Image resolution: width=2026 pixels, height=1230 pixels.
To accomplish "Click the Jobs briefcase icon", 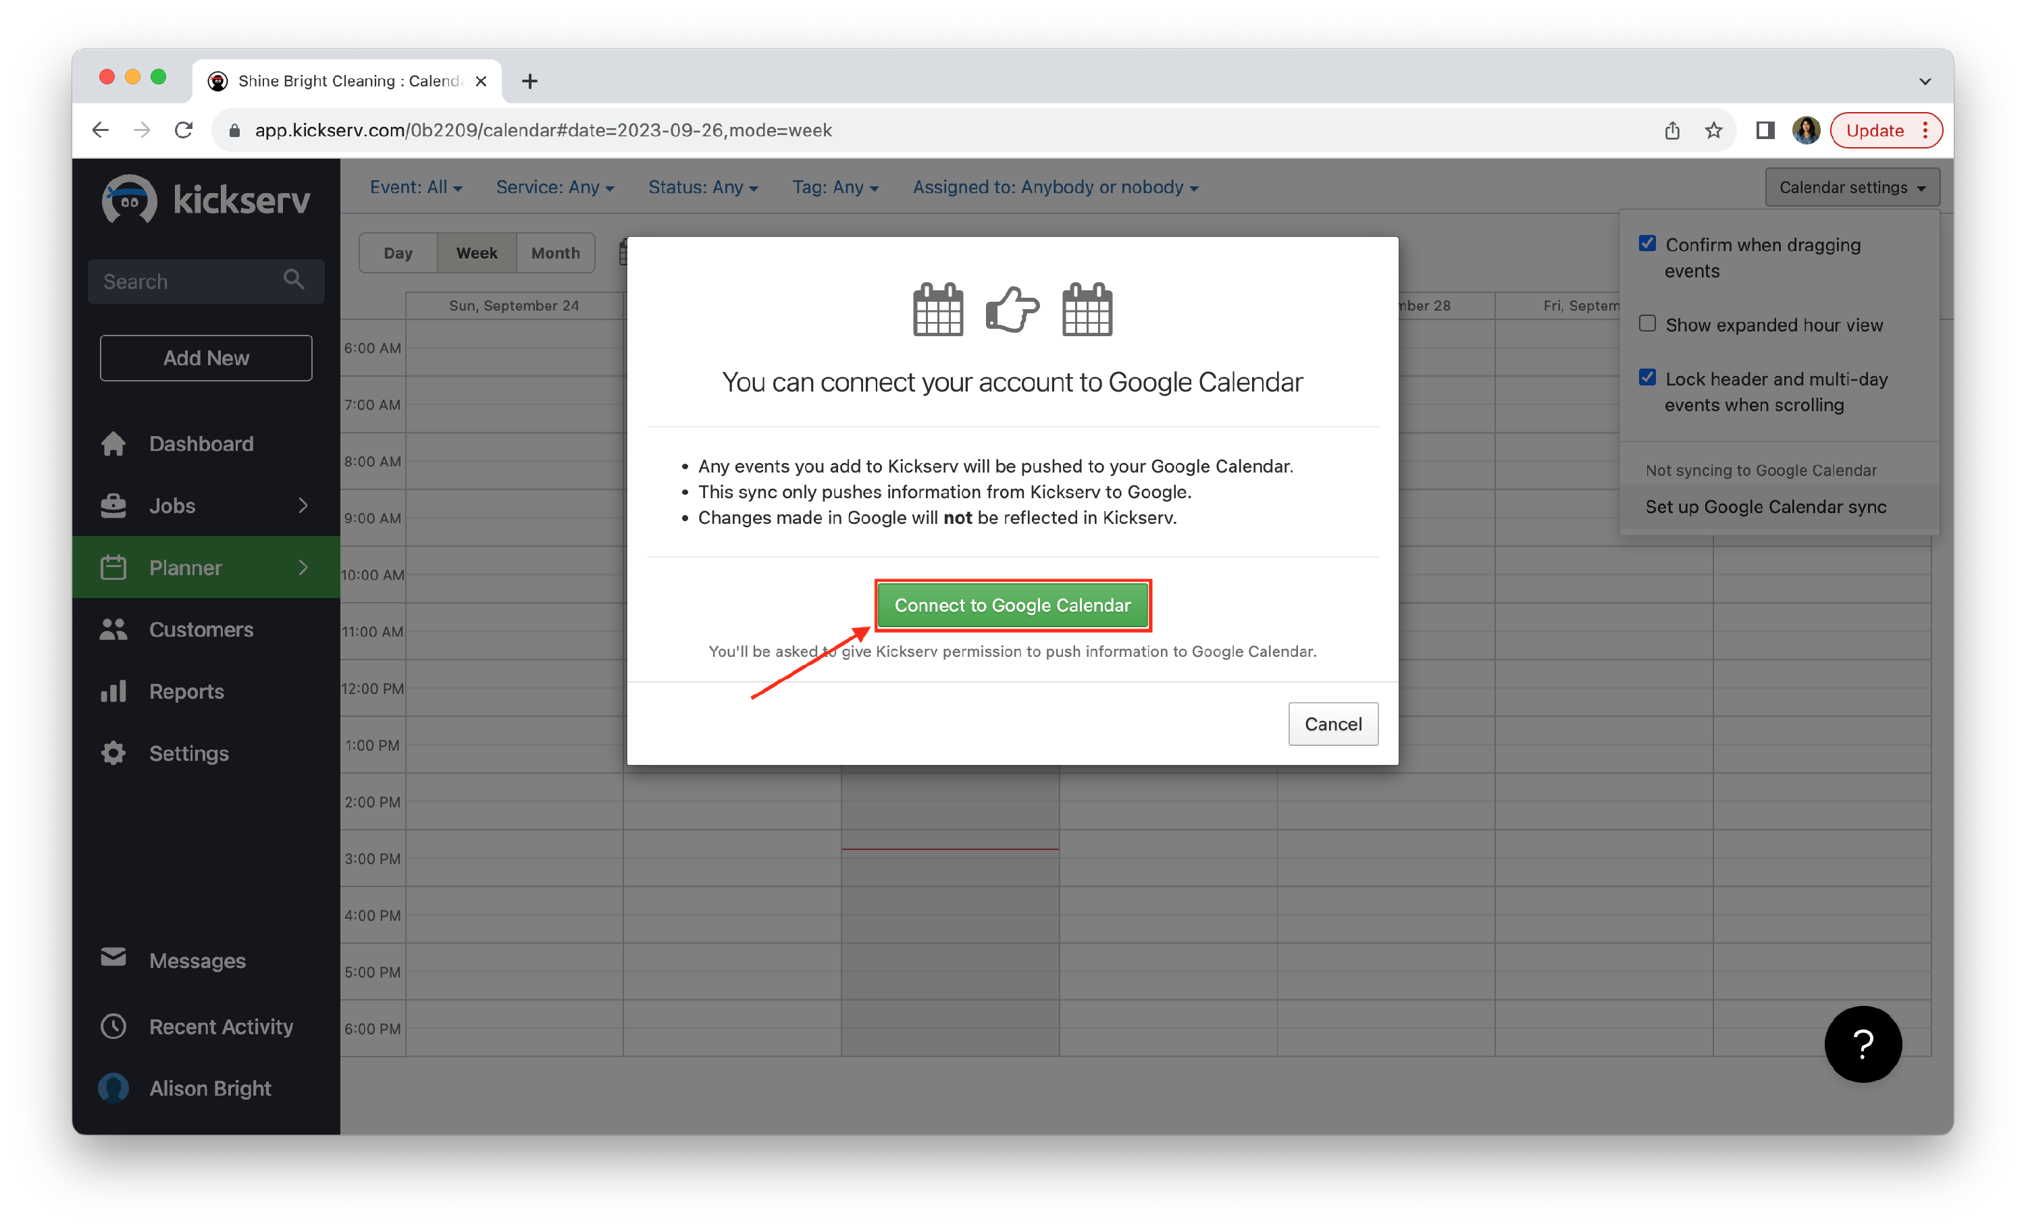I will tap(113, 506).
